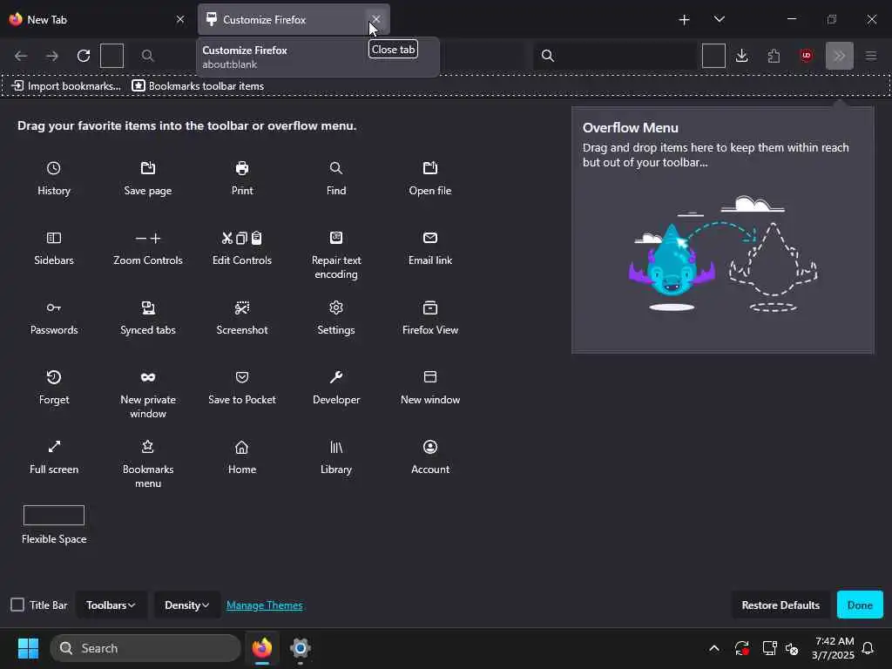
Task: Open a new tab with plus button
Action: (685, 20)
